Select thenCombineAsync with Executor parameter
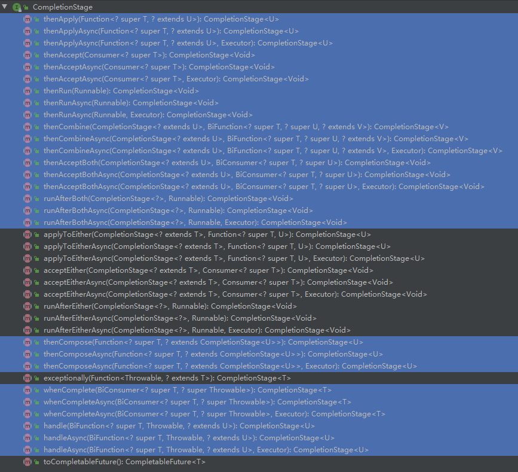This screenshot has width=518, height=472. tap(273, 151)
